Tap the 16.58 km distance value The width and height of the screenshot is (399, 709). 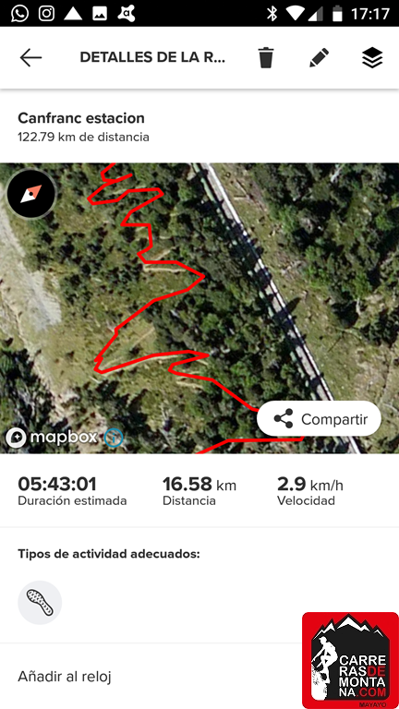click(199, 485)
